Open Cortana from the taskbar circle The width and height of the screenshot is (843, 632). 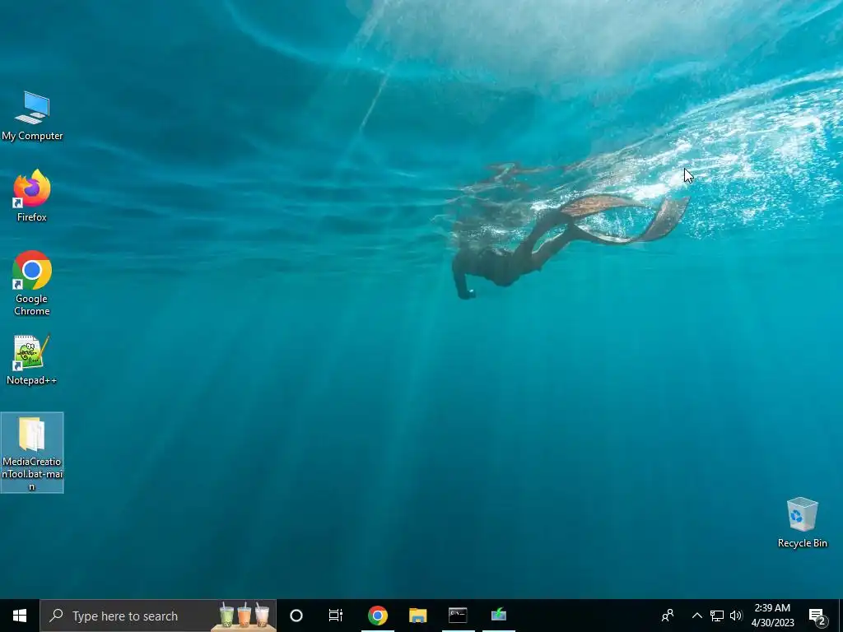click(296, 616)
